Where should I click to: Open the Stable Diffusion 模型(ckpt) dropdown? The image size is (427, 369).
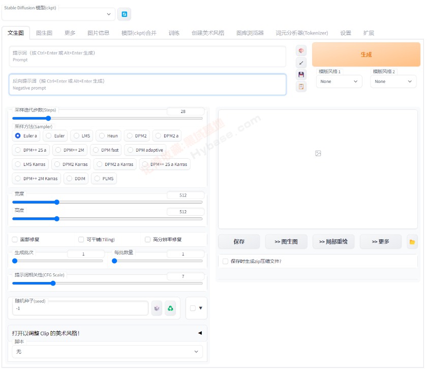click(x=58, y=14)
